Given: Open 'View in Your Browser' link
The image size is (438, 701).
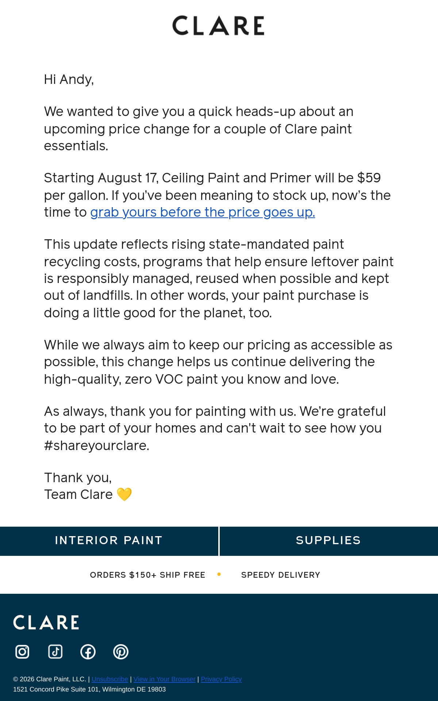Looking at the screenshot, I should click(x=165, y=679).
